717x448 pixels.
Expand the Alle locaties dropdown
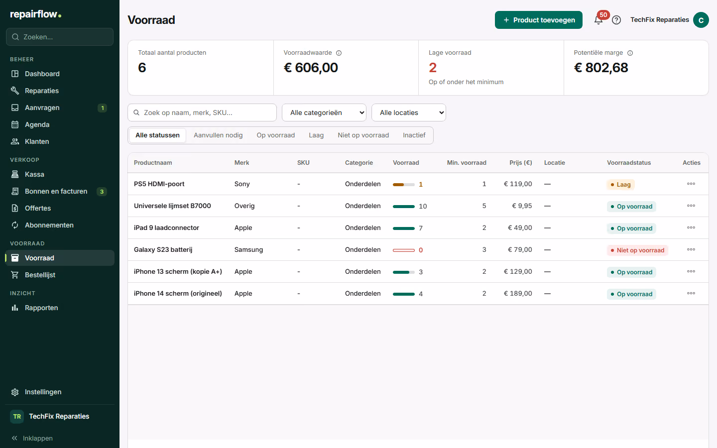(x=409, y=112)
